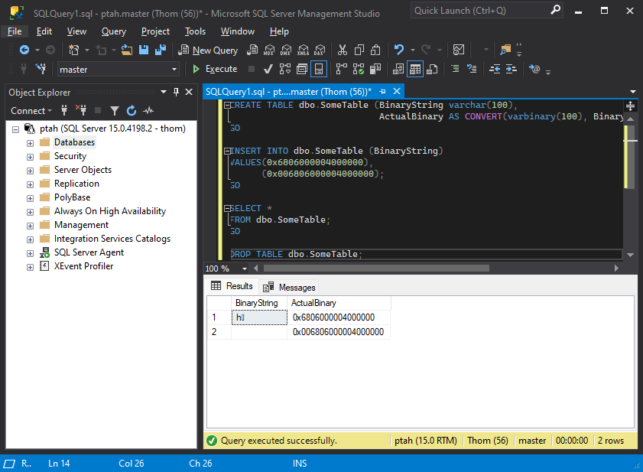Click the Find in Files icon
The image size is (643, 472).
coord(505,50)
